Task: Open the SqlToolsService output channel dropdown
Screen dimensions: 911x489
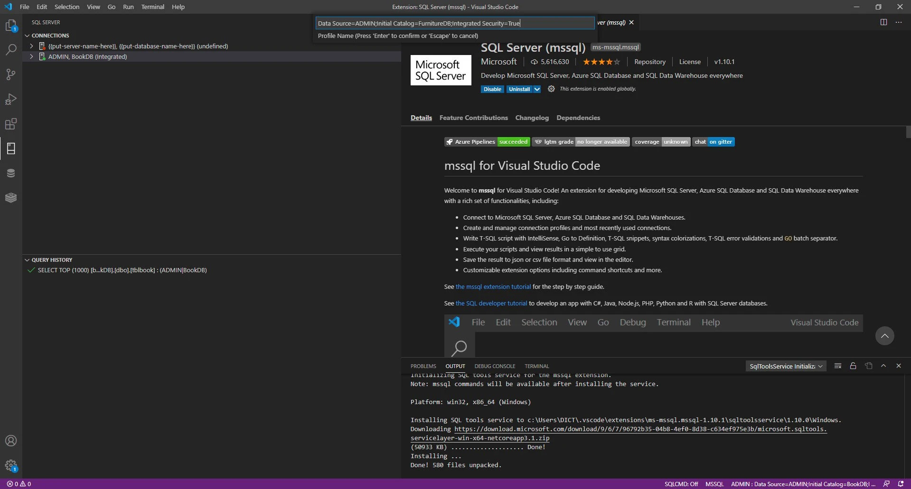Action: pos(786,366)
